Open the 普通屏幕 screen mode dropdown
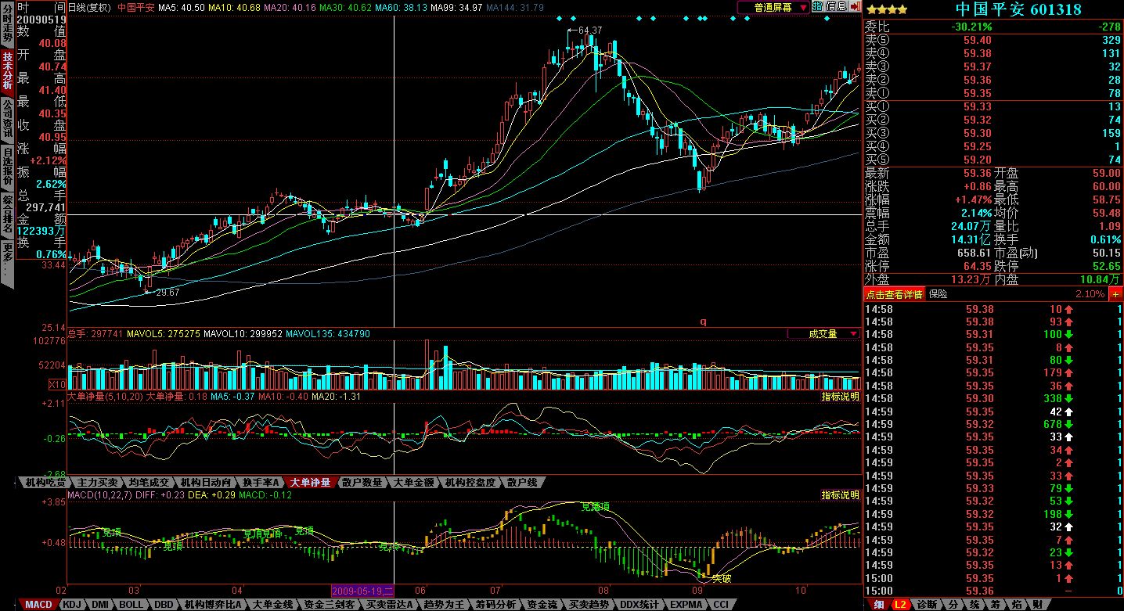Screen dimensions: 1124x611 click(773, 7)
